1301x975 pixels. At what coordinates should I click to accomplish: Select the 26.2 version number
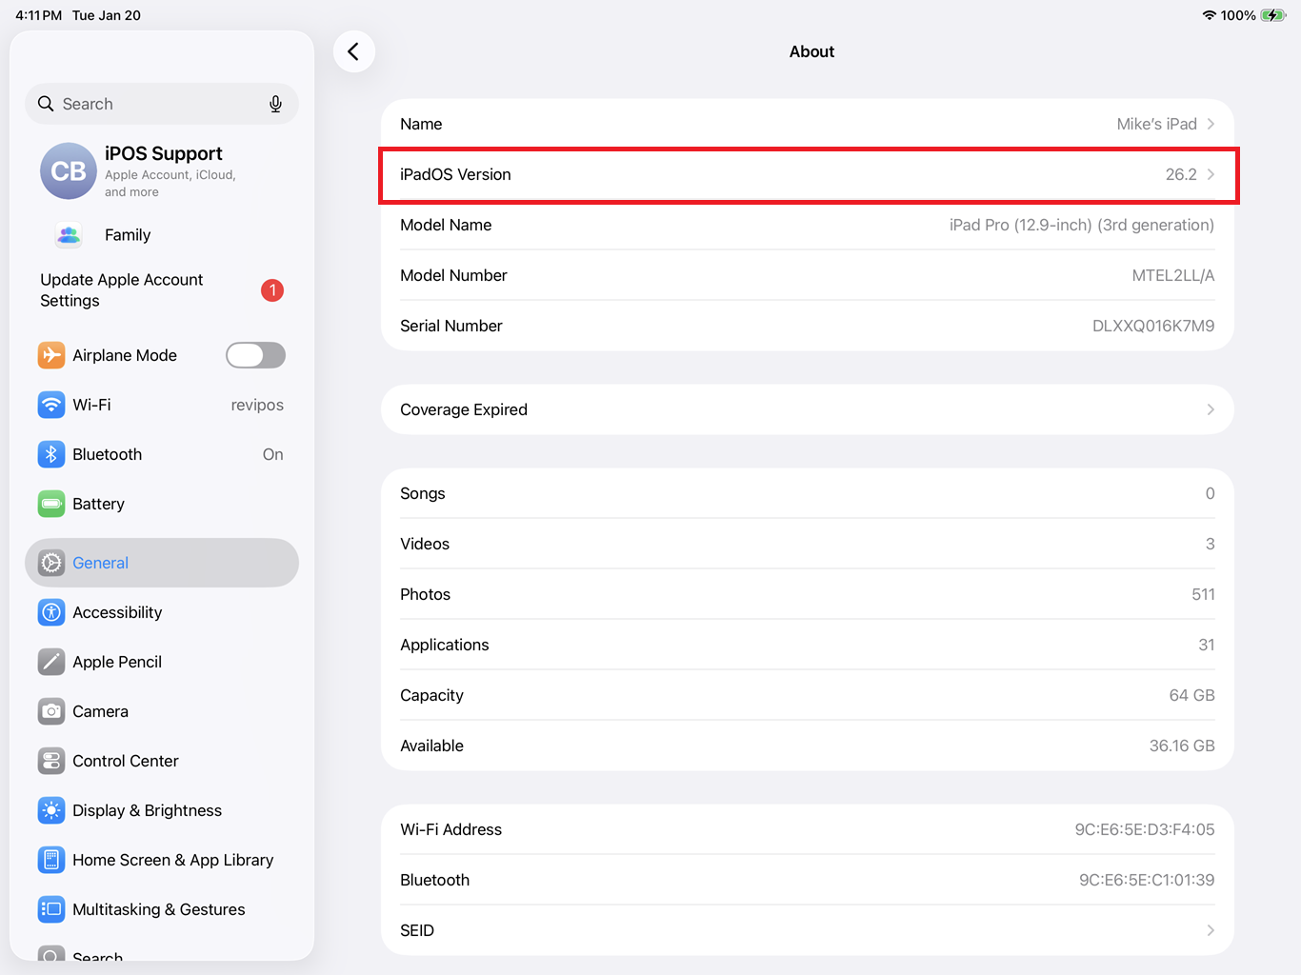1181,174
